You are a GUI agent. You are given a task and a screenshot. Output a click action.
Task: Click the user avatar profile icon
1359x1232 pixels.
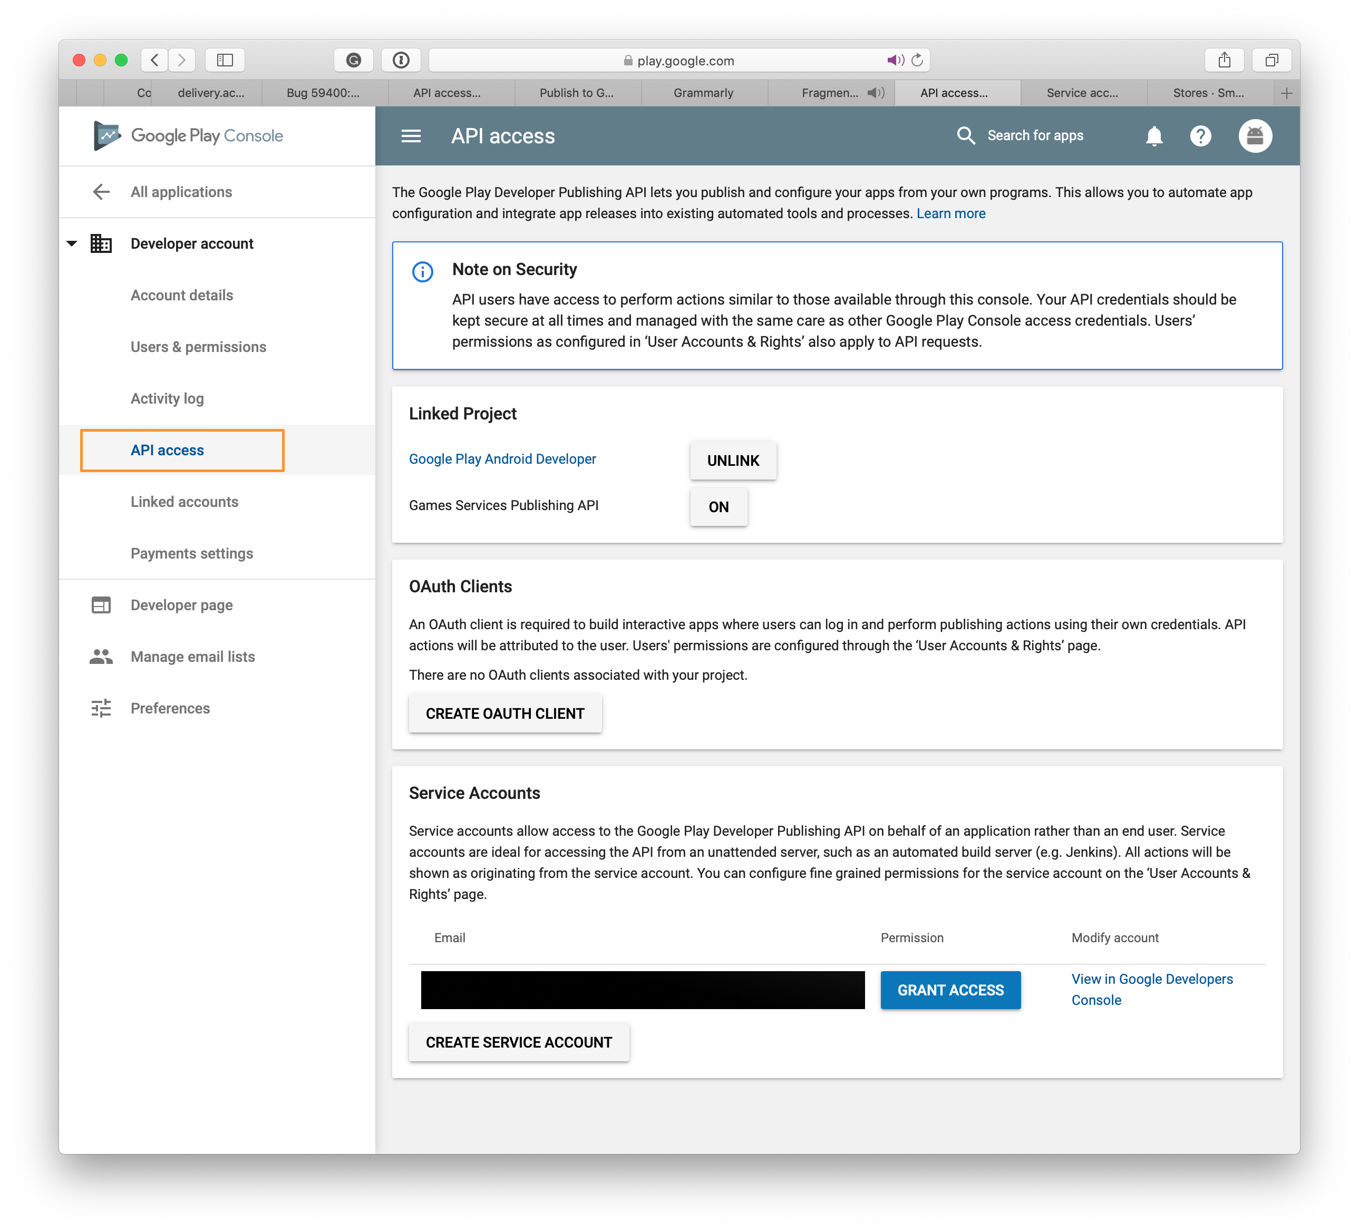[1254, 135]
